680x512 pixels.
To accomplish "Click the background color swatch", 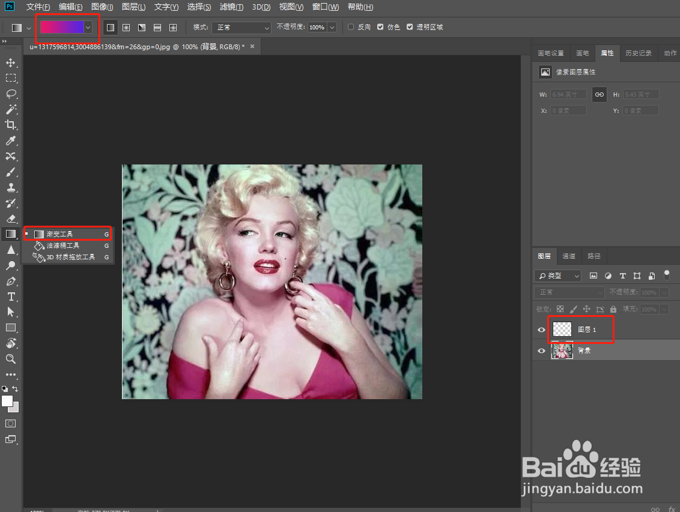I will (16, 408).
